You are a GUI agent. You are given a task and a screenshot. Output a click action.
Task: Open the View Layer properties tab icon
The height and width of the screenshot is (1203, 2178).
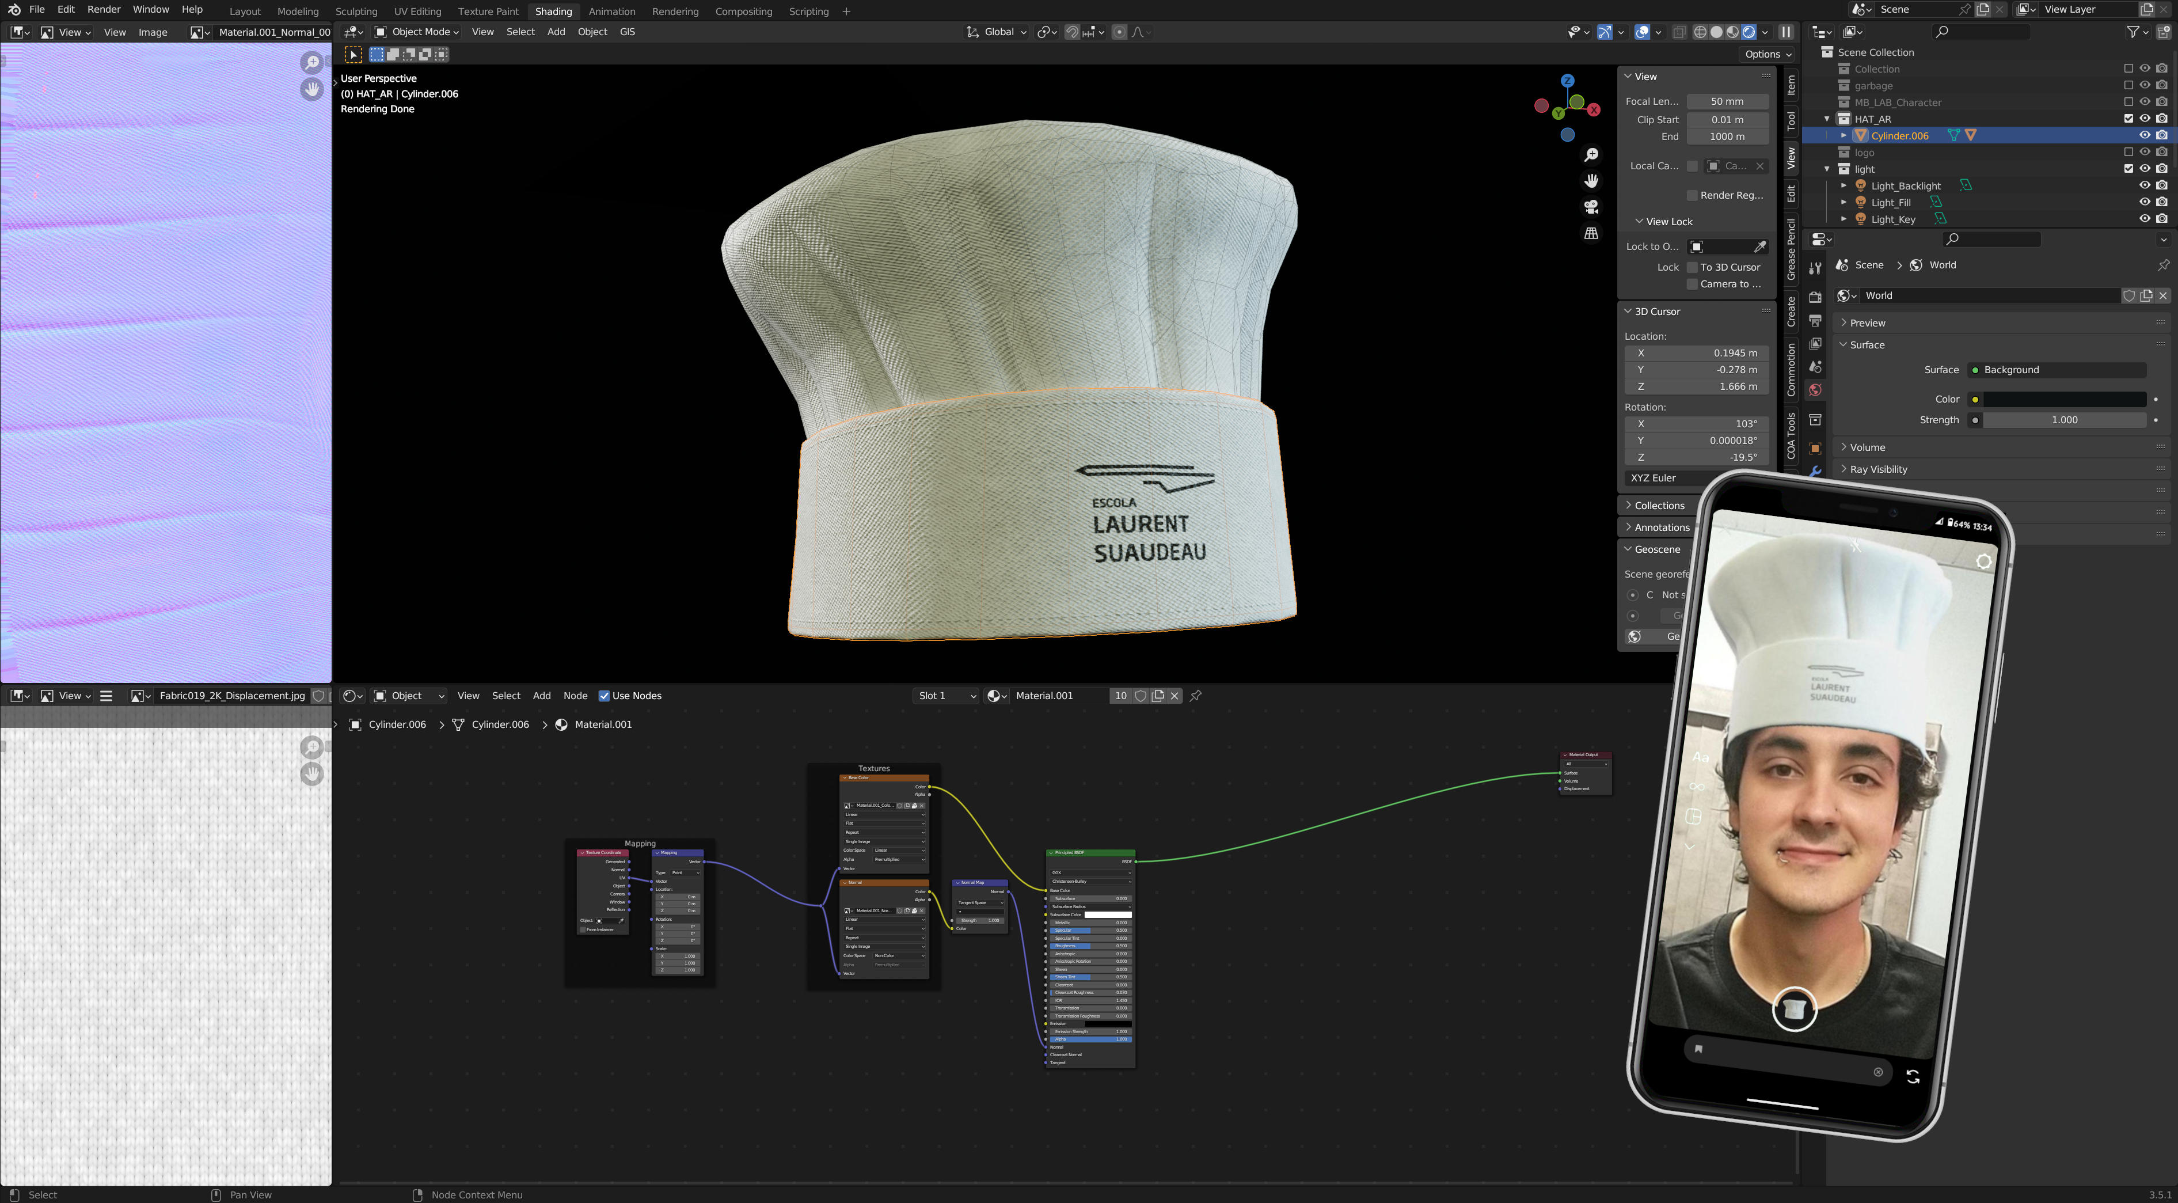click(1815, 343)
